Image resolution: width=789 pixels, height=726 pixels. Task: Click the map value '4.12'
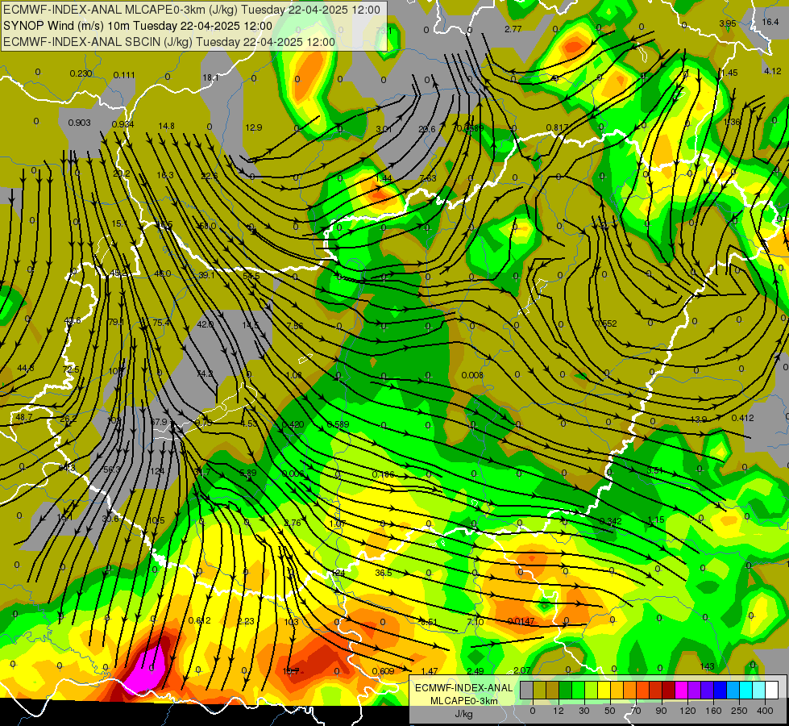coord(772,71)
